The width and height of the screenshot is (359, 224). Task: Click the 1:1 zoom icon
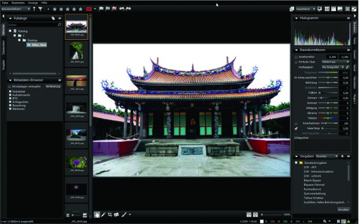tap(249, 215)
